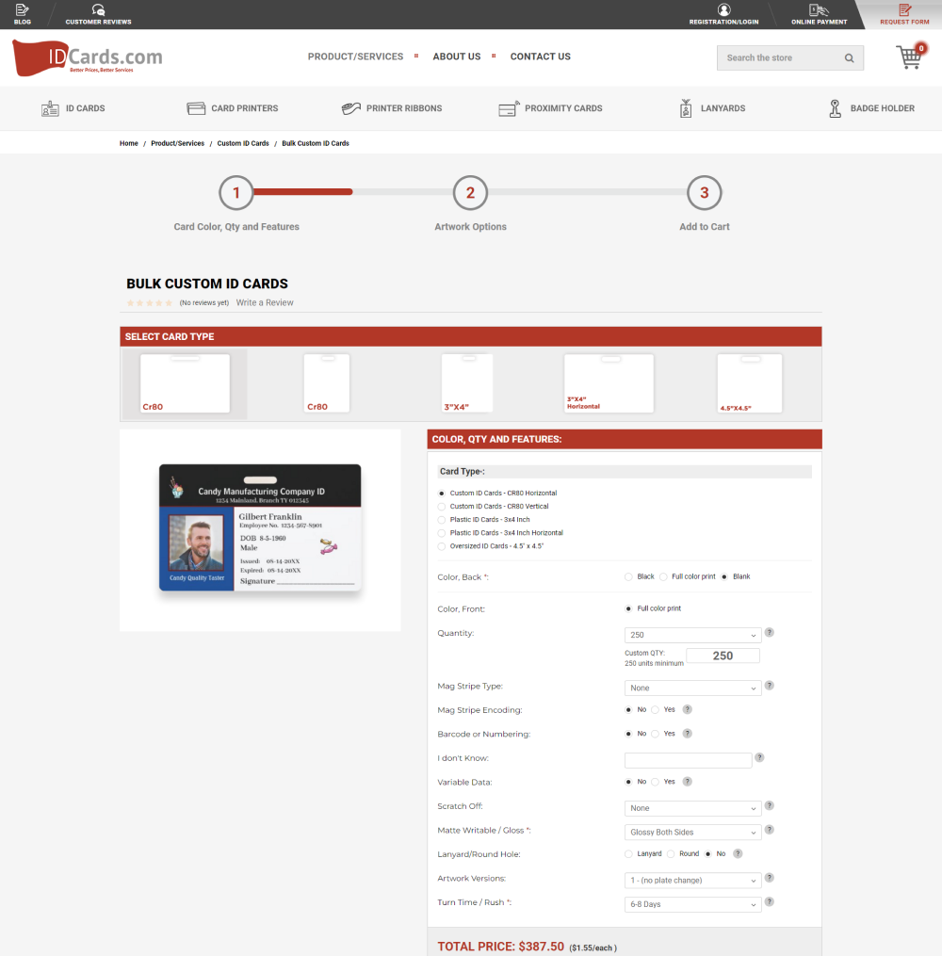Go to Home in the breadcrumb
Viewport: 942px width, 956px height.
pos(129,143)
